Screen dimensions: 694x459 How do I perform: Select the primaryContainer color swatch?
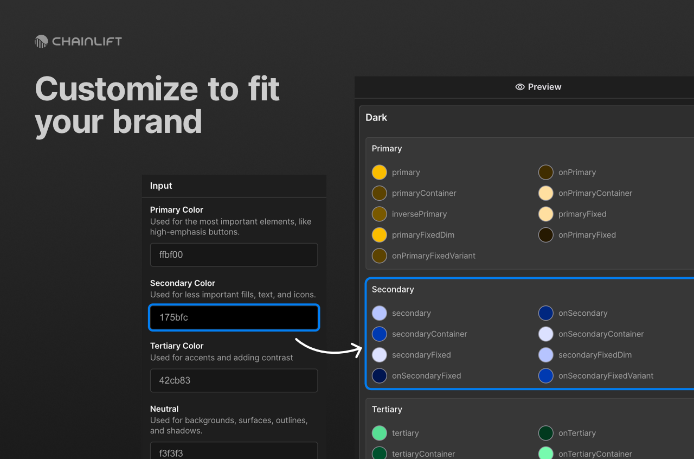380,193
